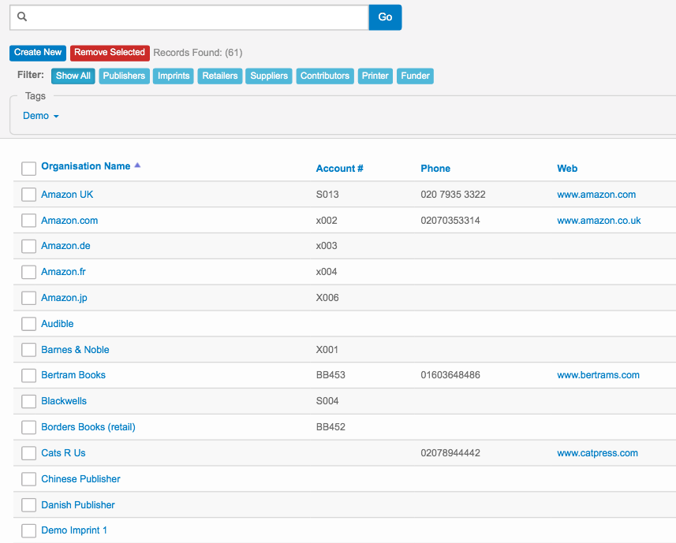
Task: Open the Cats R Us organisation
Action: coord(63,453)
